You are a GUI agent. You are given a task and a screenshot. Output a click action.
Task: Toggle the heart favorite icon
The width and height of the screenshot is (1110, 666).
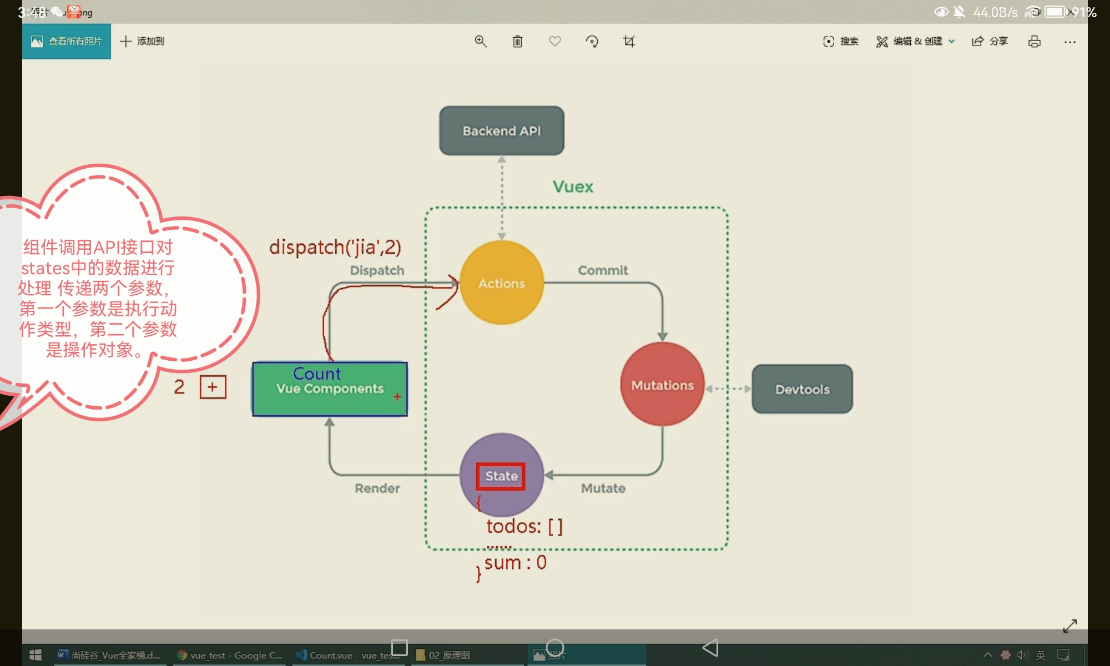[x=554, y=42]
